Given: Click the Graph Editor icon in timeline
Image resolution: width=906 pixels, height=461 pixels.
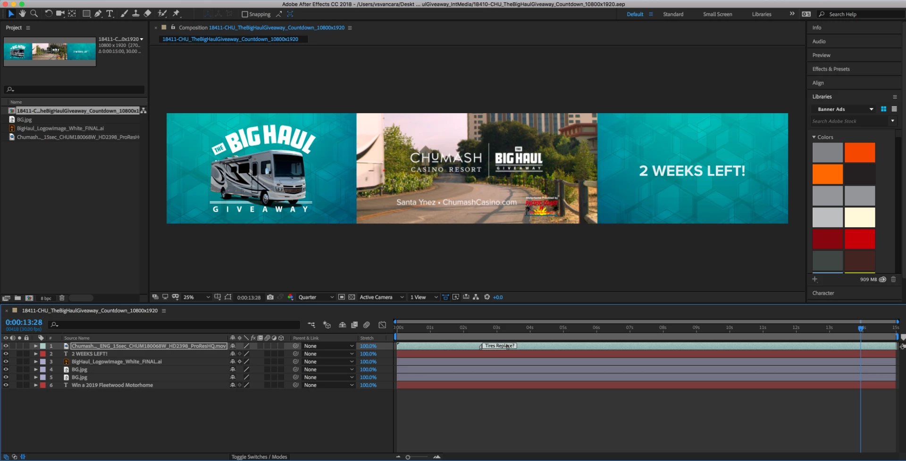Looking at the screenshot, I should point(382,325).
